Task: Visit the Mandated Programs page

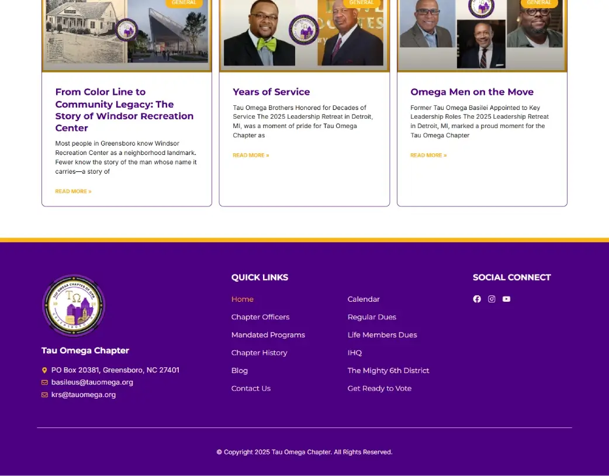Action: pyautogui.click(x=268, y=335)
